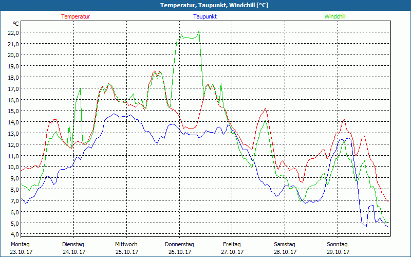Viewport: 411px width, 257px height.
Task: Click the green Windchill peak near 22 degrees
Action: (198, 32)
